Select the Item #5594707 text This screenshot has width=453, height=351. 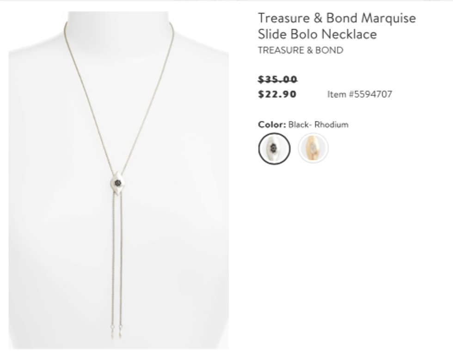click(360, 94)
